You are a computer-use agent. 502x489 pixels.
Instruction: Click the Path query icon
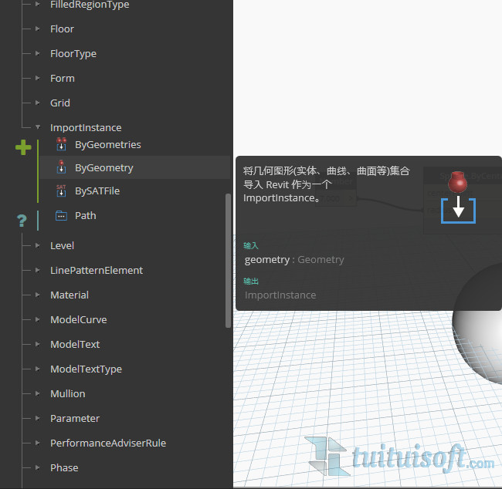click(x=62, y=215)
